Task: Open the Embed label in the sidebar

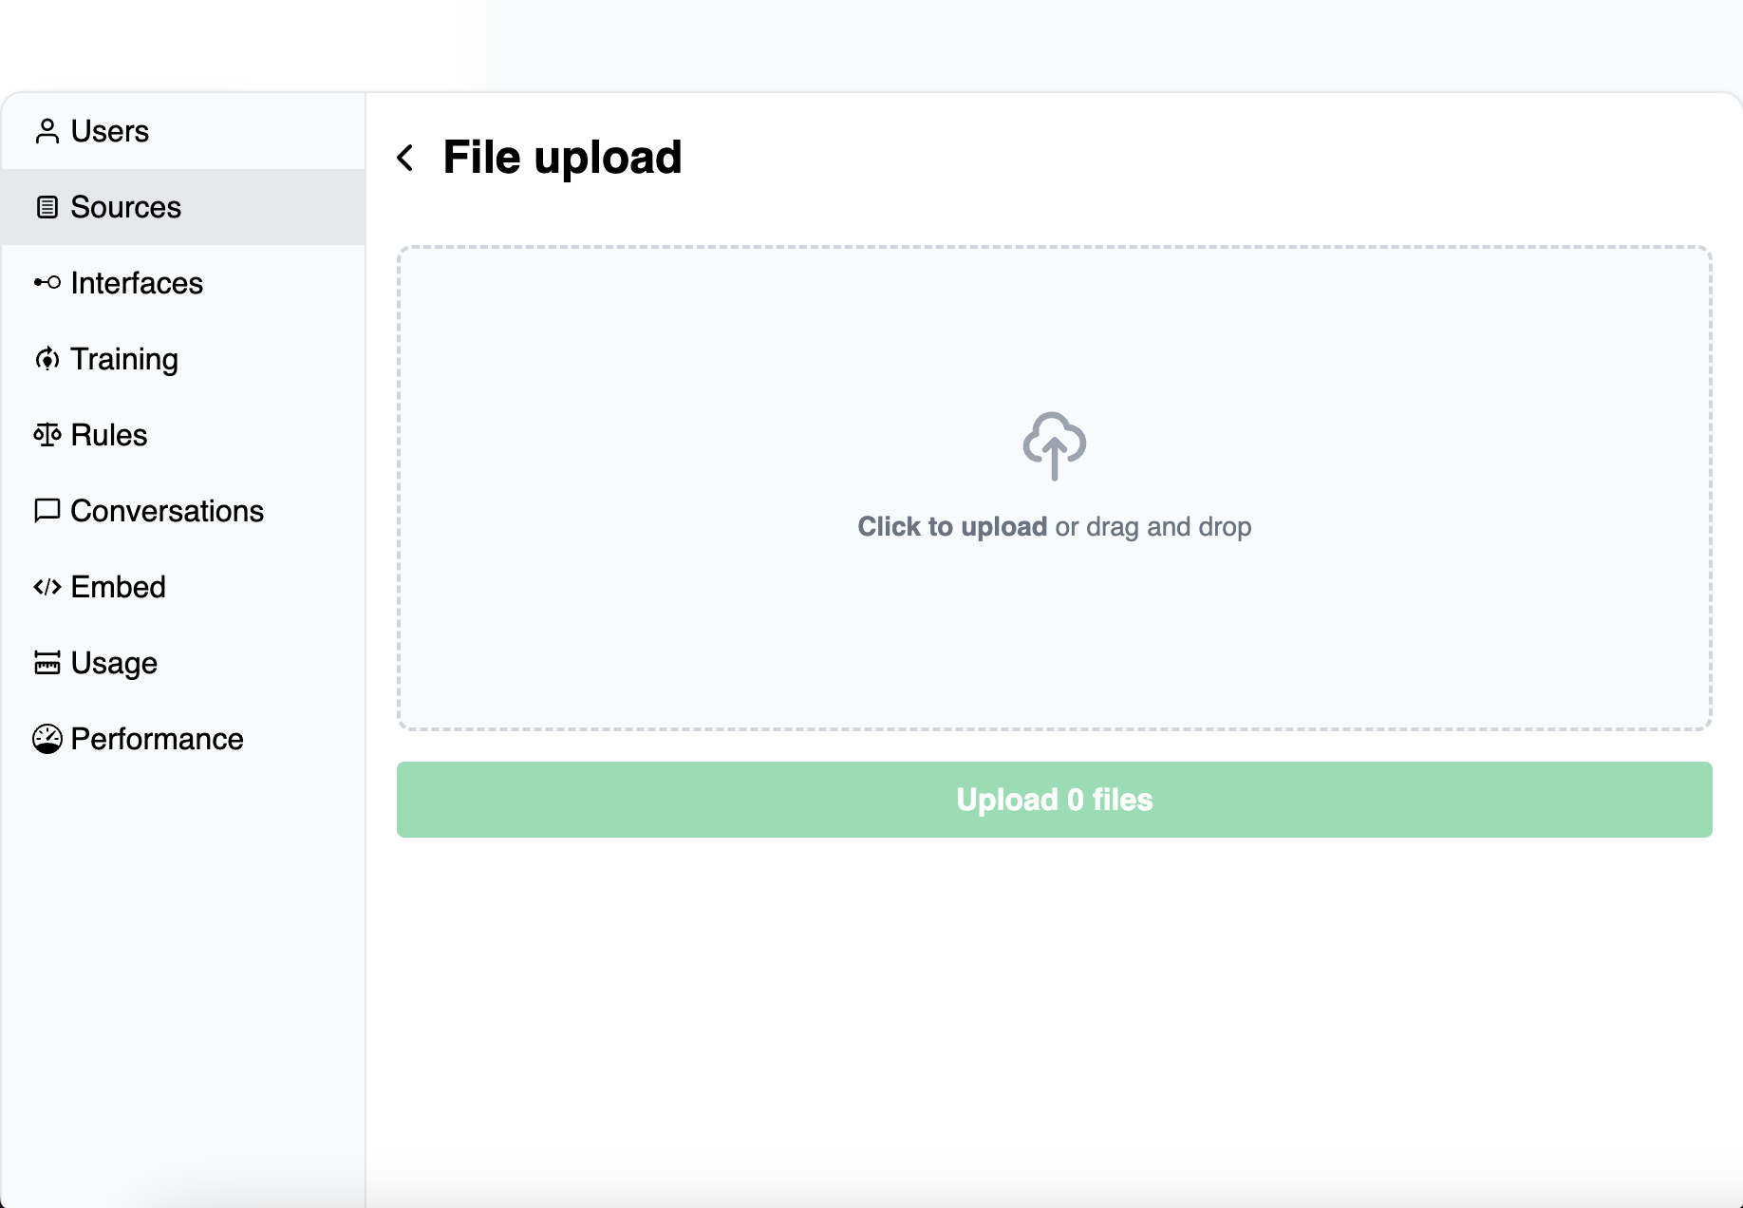Action: [118, 587]
